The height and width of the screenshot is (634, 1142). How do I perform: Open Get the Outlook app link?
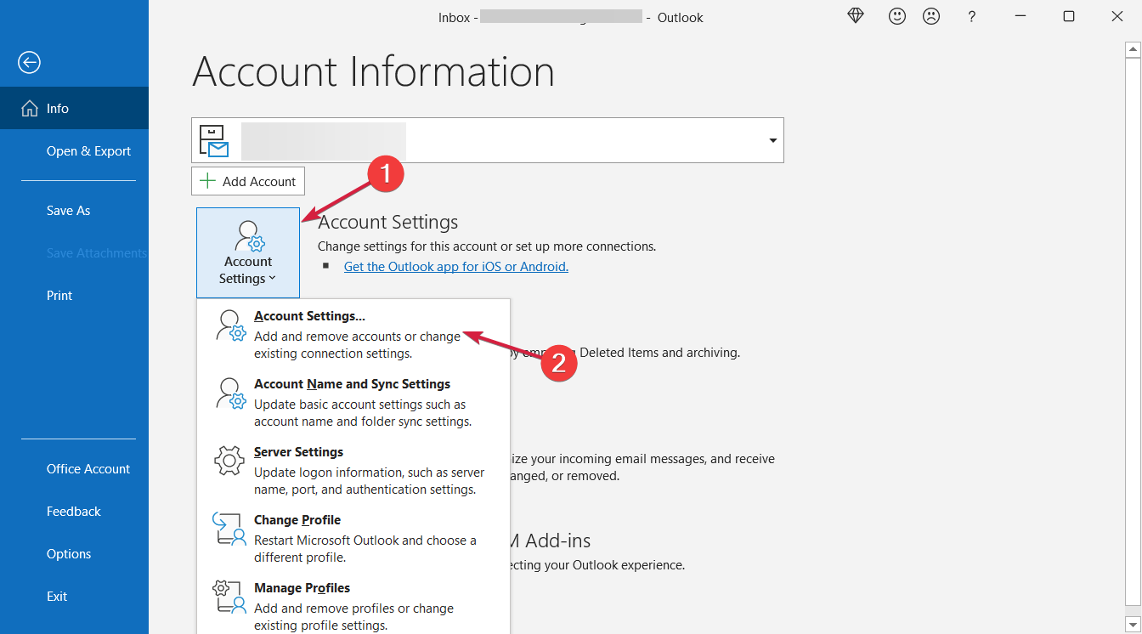pyautogui.click(x=455, y=267)
